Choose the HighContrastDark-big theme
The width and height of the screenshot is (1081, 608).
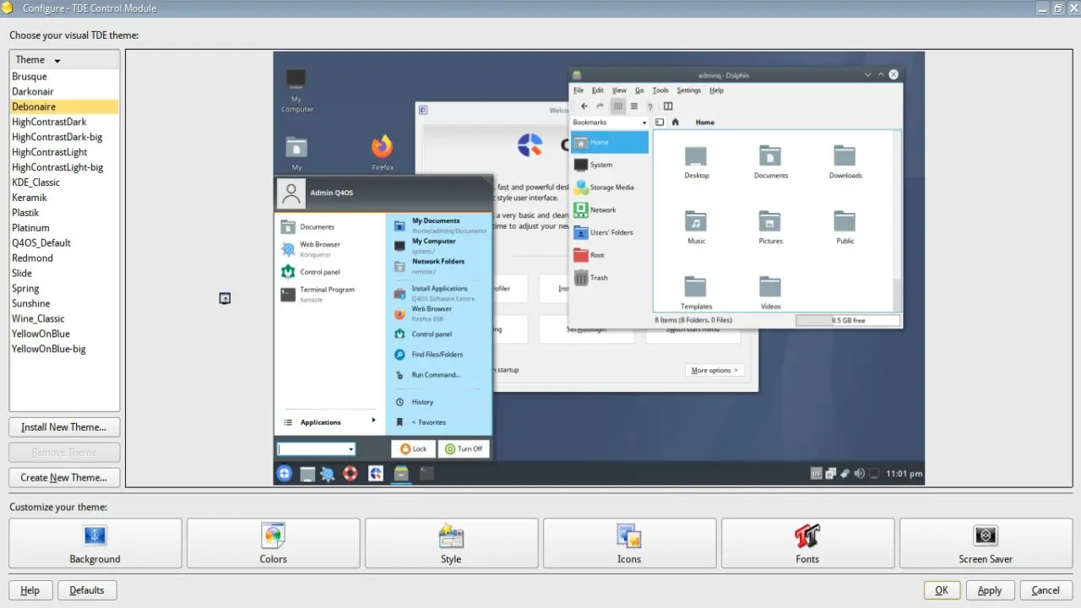[64, 138]
